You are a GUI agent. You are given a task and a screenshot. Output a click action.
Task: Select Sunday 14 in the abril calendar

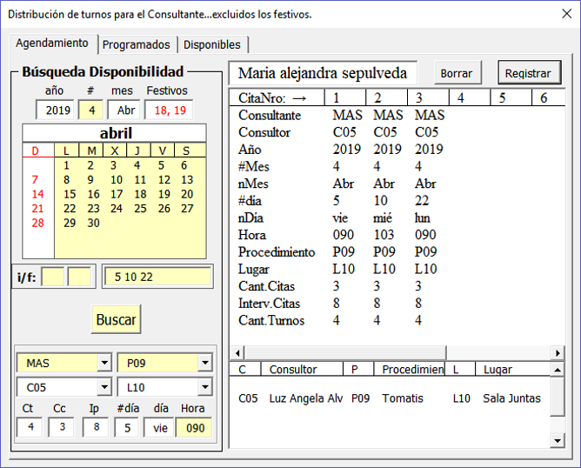tap(37, 194)
